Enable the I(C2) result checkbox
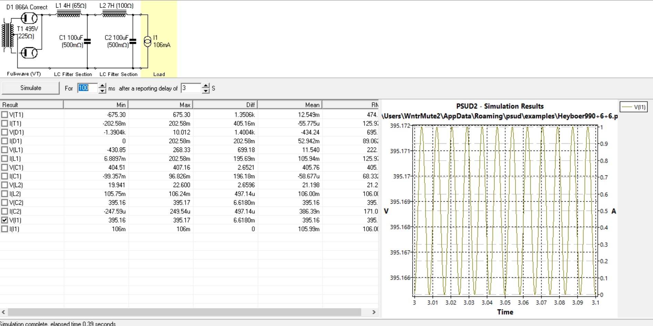This screenshot has width=653, height=326. [x=4, y=211]
